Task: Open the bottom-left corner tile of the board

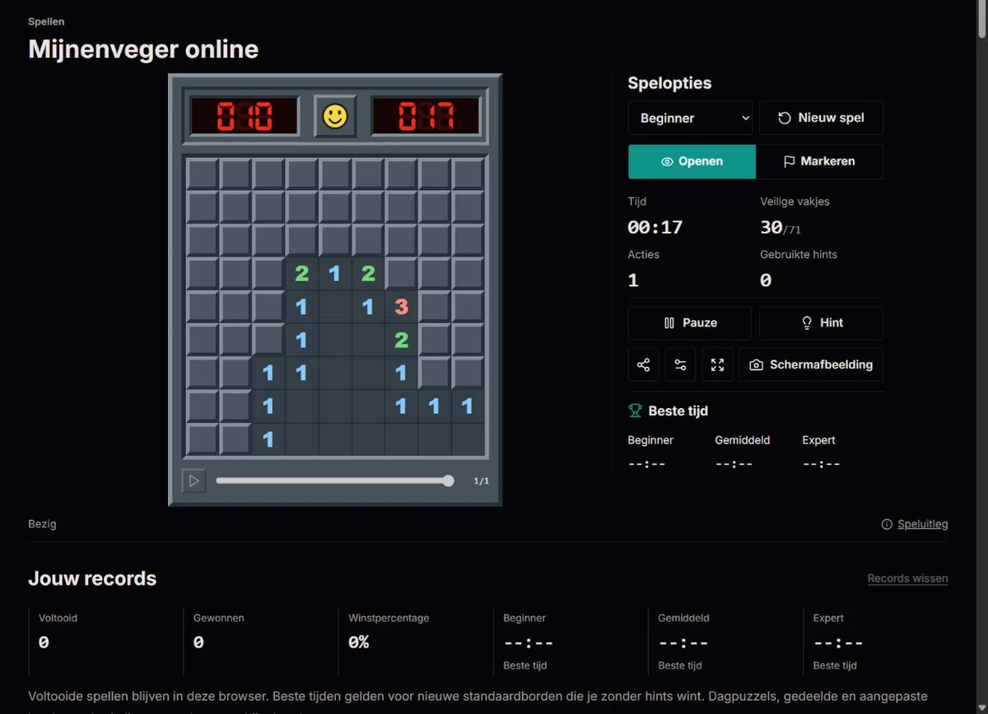Action: click(202, 439)
